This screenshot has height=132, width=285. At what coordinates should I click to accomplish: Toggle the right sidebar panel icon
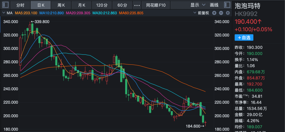227,5
